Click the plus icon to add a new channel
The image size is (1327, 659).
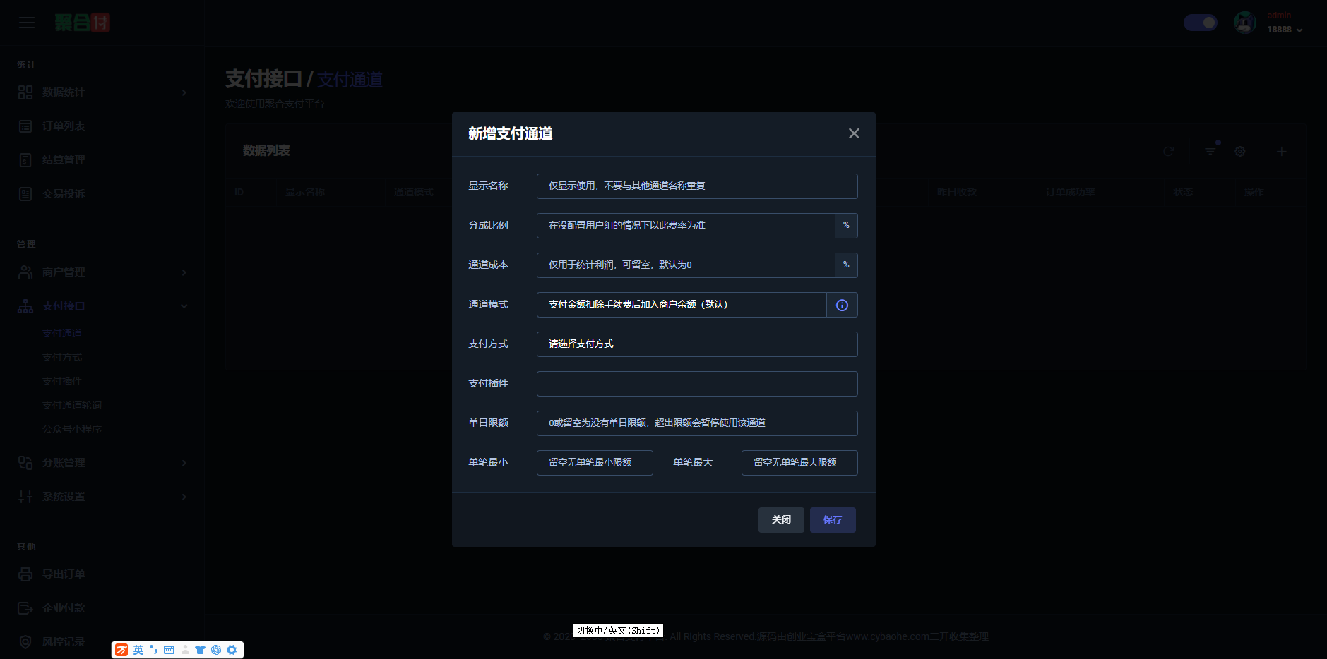(1281, 151)
